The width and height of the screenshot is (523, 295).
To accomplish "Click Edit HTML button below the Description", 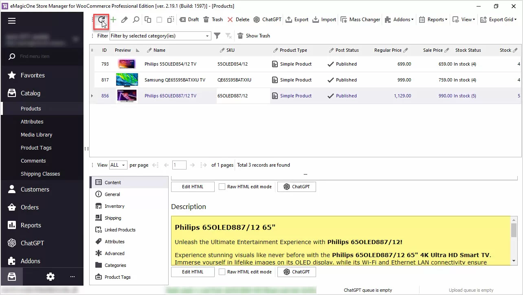I will 192,272.
